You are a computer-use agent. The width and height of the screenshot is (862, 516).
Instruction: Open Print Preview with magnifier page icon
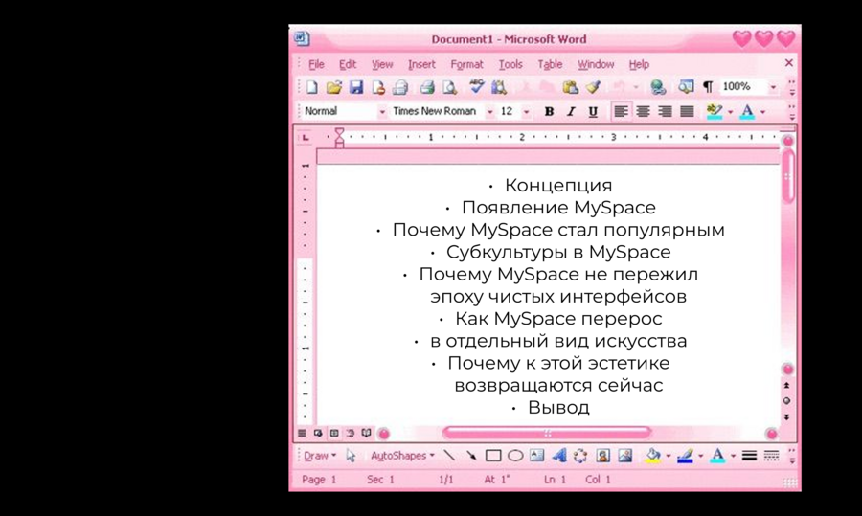tap(450, 87)
